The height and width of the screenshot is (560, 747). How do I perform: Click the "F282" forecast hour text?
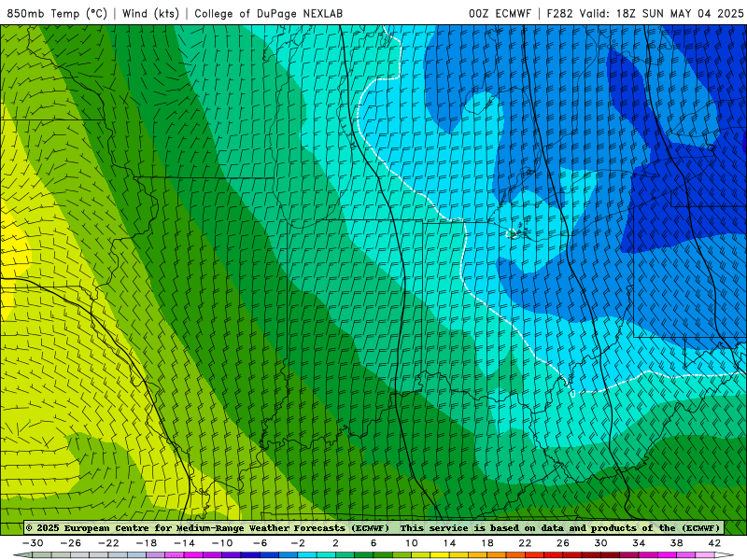[x=559, y=13]
